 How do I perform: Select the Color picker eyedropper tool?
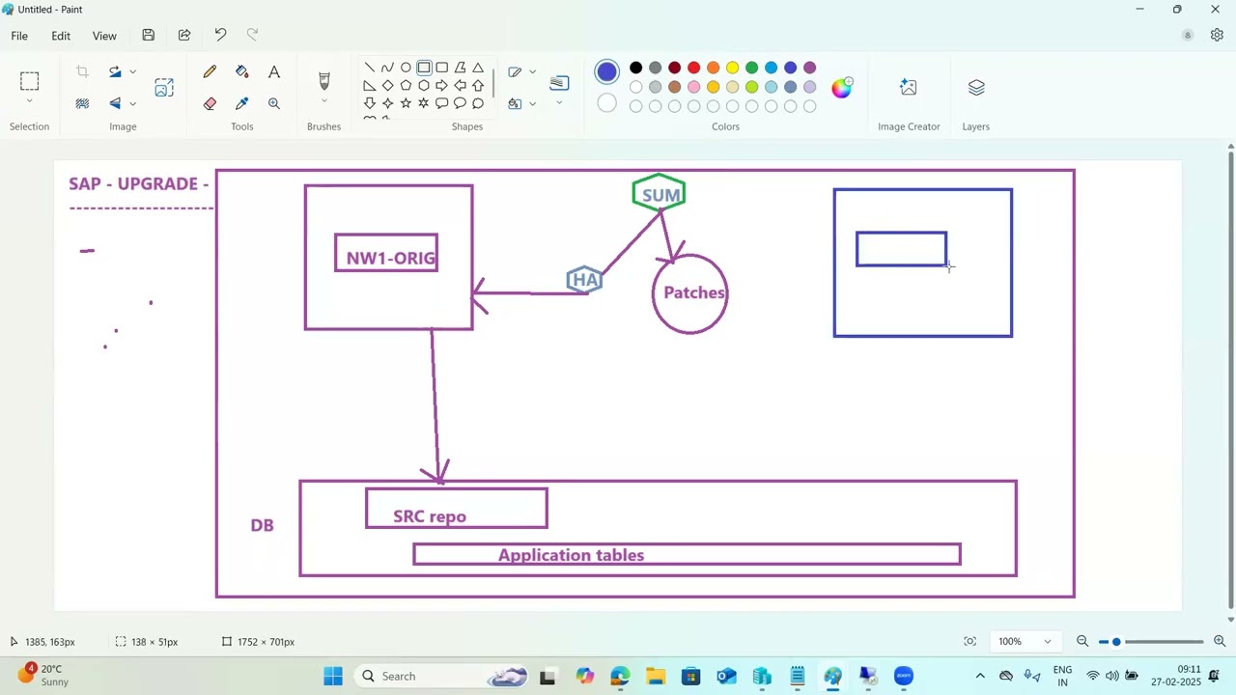click(x=241, y=103)
